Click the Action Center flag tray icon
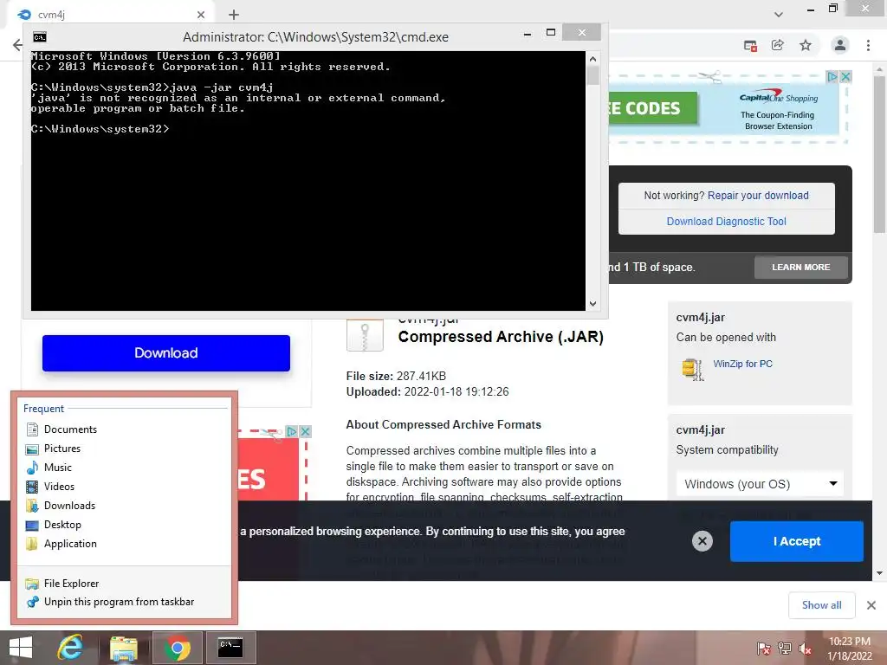887x665 pixels. tap(763, 648)
